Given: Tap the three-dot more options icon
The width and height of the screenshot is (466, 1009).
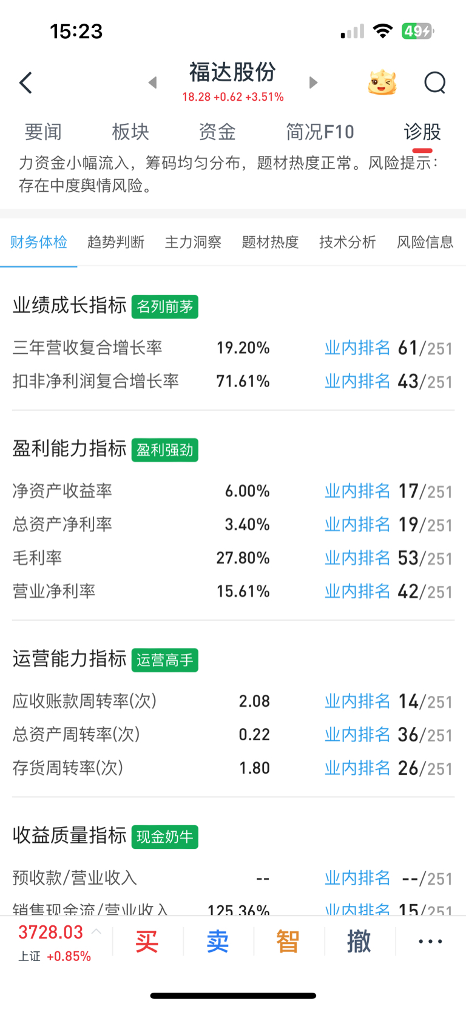Looking at the screenshot, I should pyautogui.click(x=430, y=942).
